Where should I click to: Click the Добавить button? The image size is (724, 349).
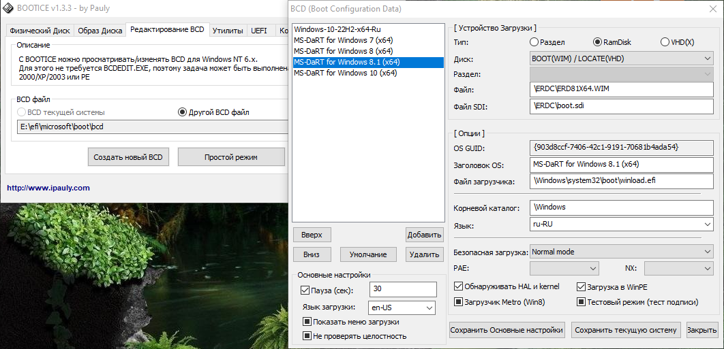pyautogui.click(x=424, y=235)
